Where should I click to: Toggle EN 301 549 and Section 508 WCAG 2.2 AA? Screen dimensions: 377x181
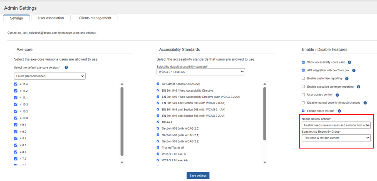click(158, 116)
